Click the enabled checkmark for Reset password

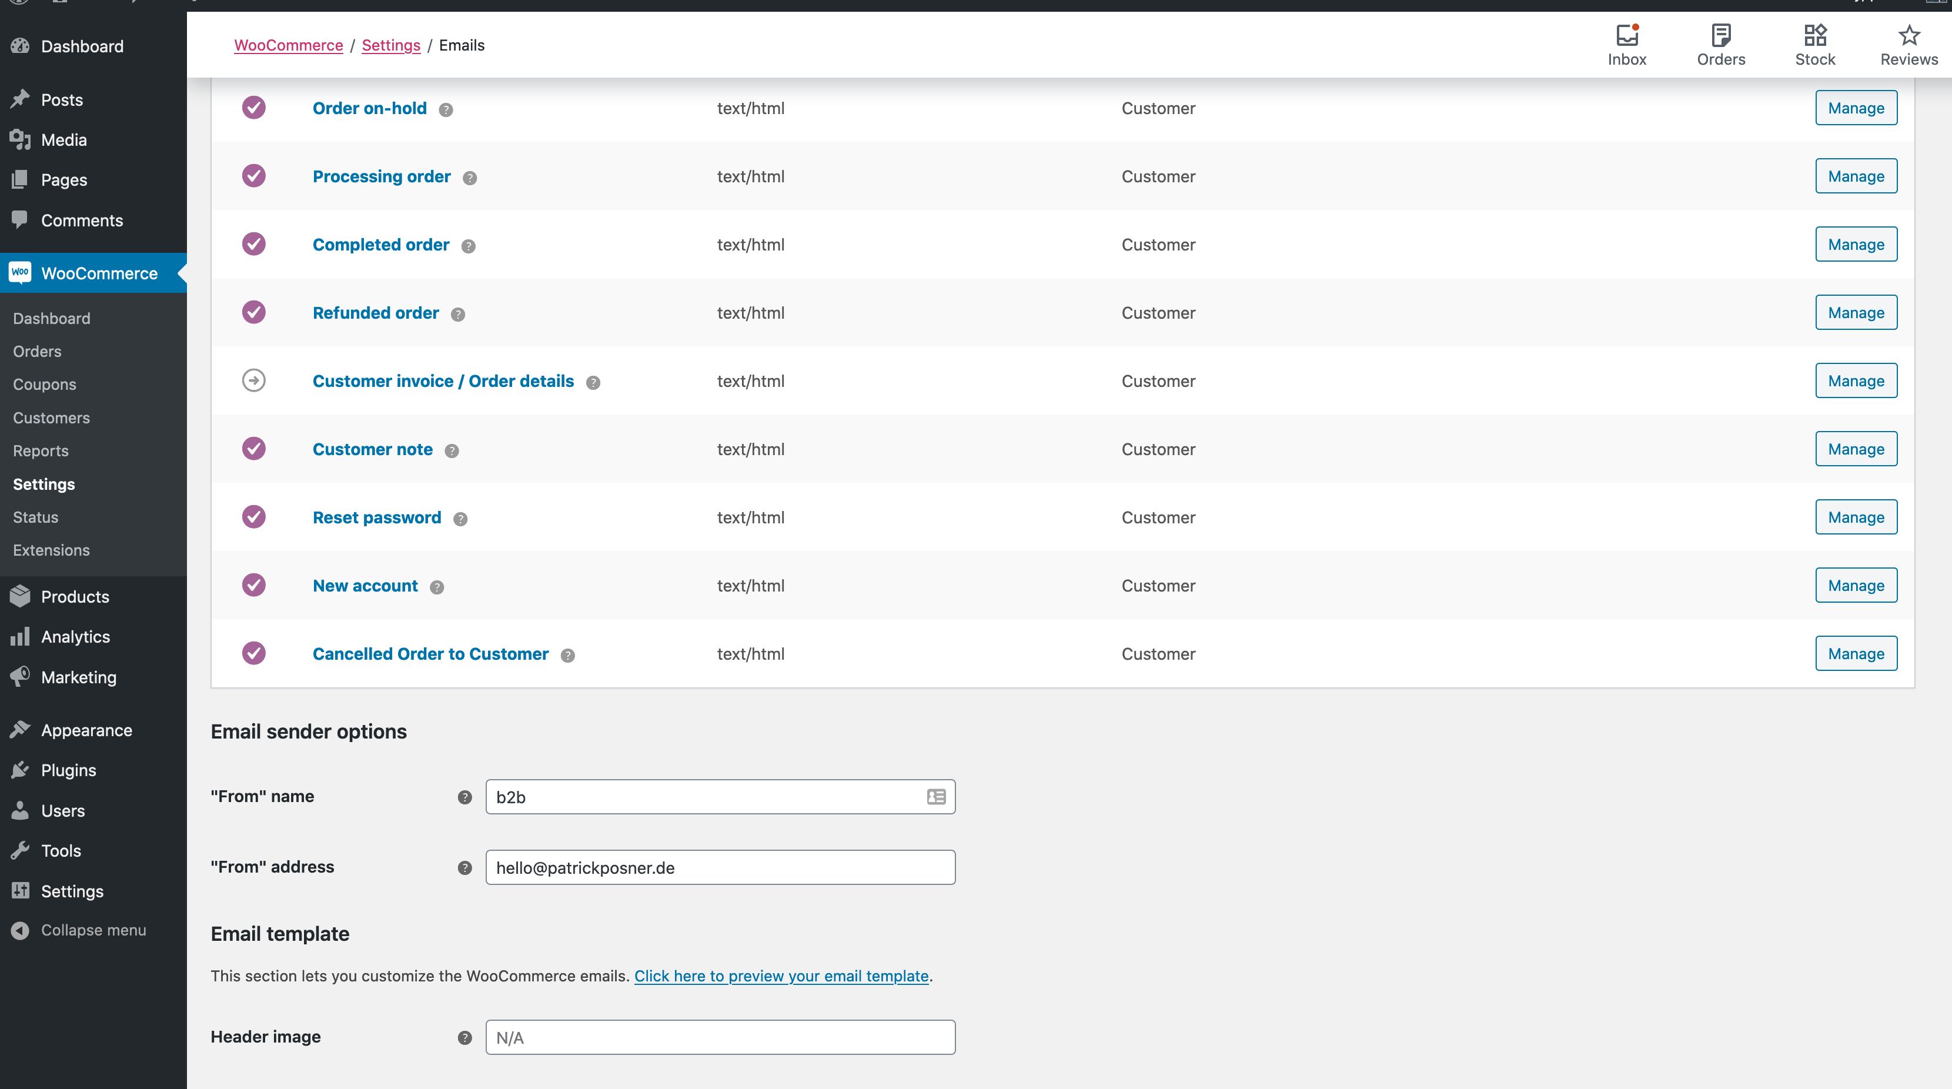coord(254,516)
